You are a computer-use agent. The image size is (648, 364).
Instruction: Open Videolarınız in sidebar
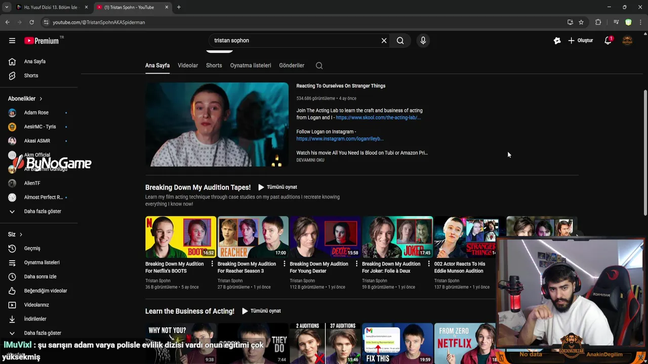point(36,305)
